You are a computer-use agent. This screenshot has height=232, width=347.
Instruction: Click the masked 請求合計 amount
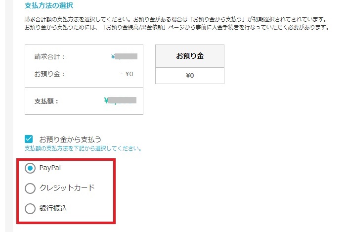pos(124,56)
